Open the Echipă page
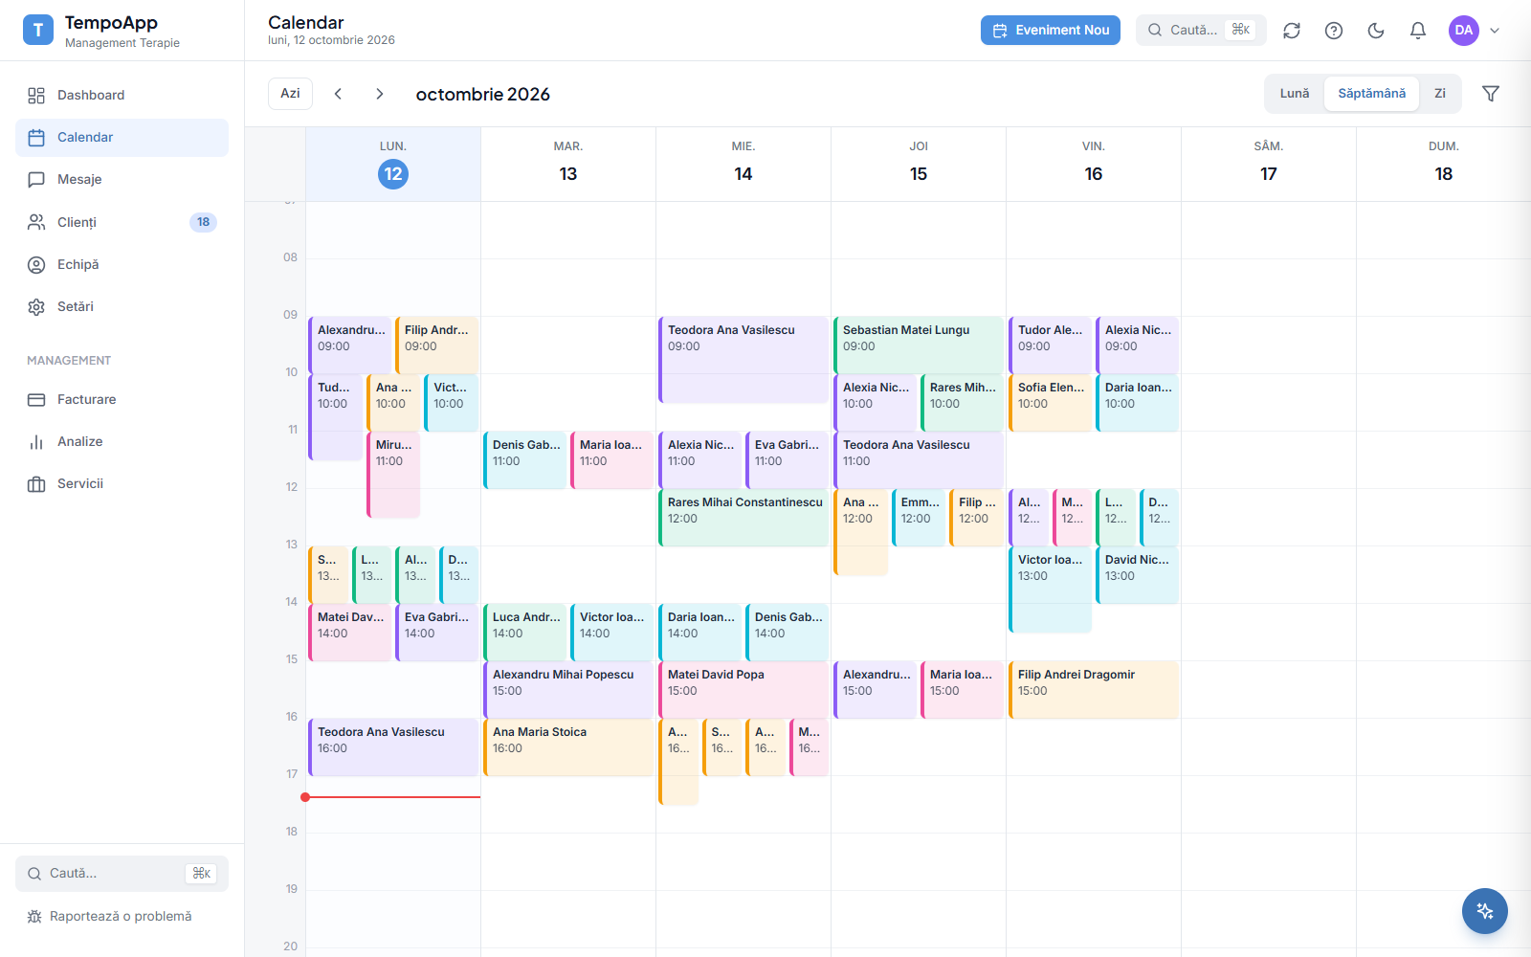1531x957 pixels. click(x=122, y=264)
